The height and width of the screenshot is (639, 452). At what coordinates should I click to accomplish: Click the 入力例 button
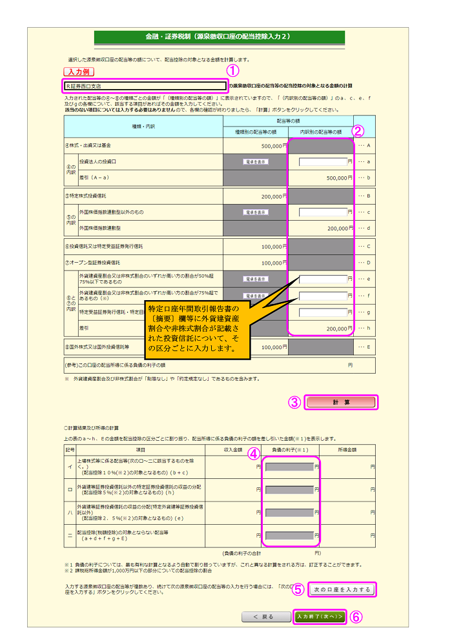coord(79,72)
